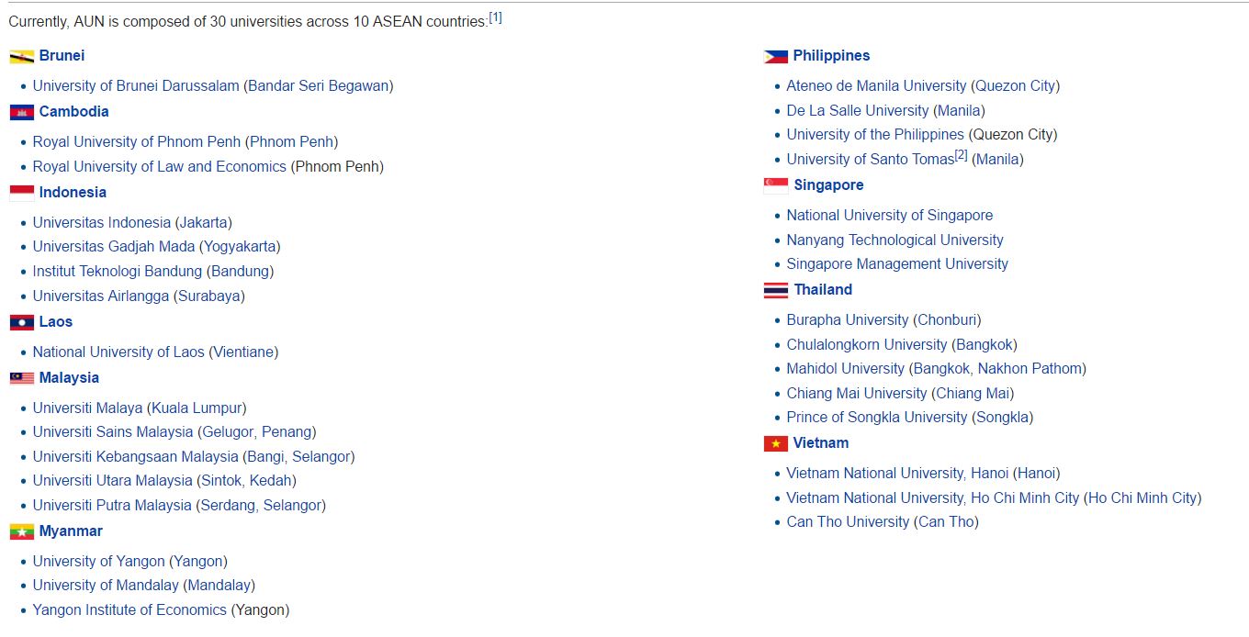Open footnote [2] after Santo Tomas
This screenshot has width=1249, height=637.
click(962, 155)
